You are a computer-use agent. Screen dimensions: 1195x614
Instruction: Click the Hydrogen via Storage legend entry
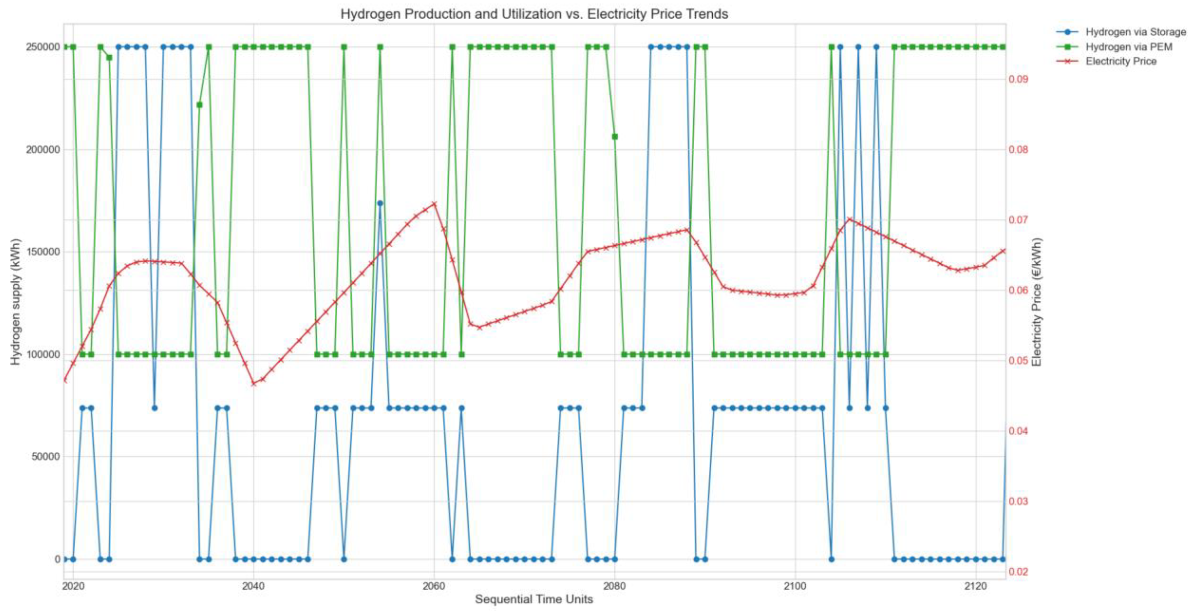click(1135, 32)
